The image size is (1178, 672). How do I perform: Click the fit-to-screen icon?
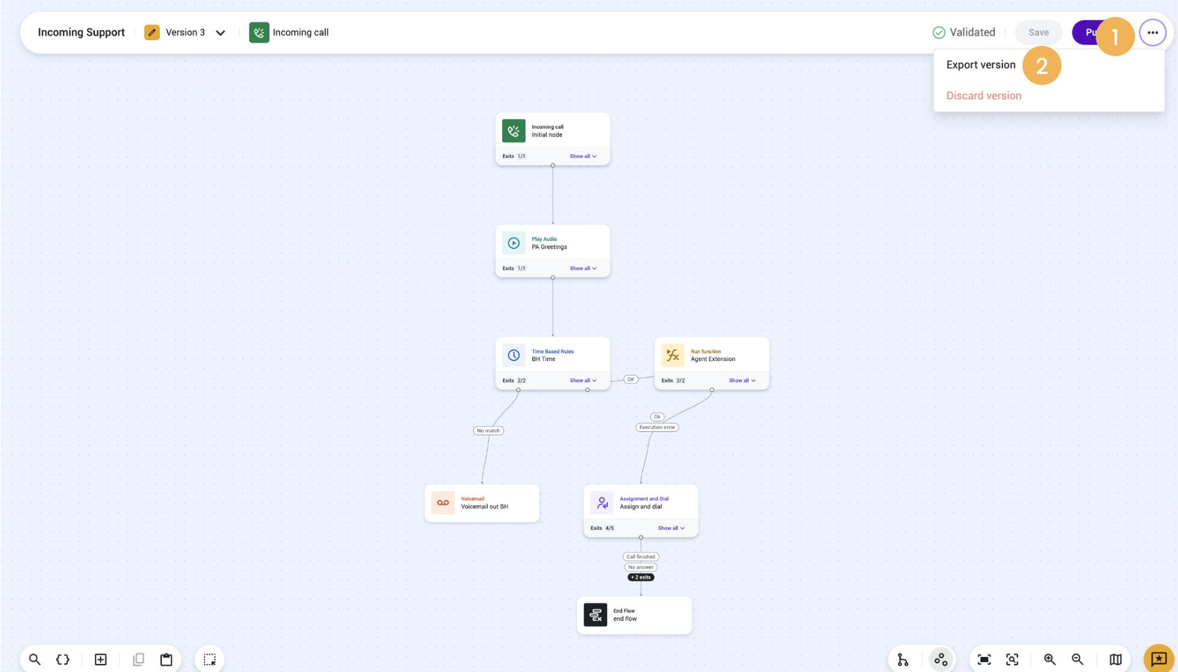[x=984, y=659]
